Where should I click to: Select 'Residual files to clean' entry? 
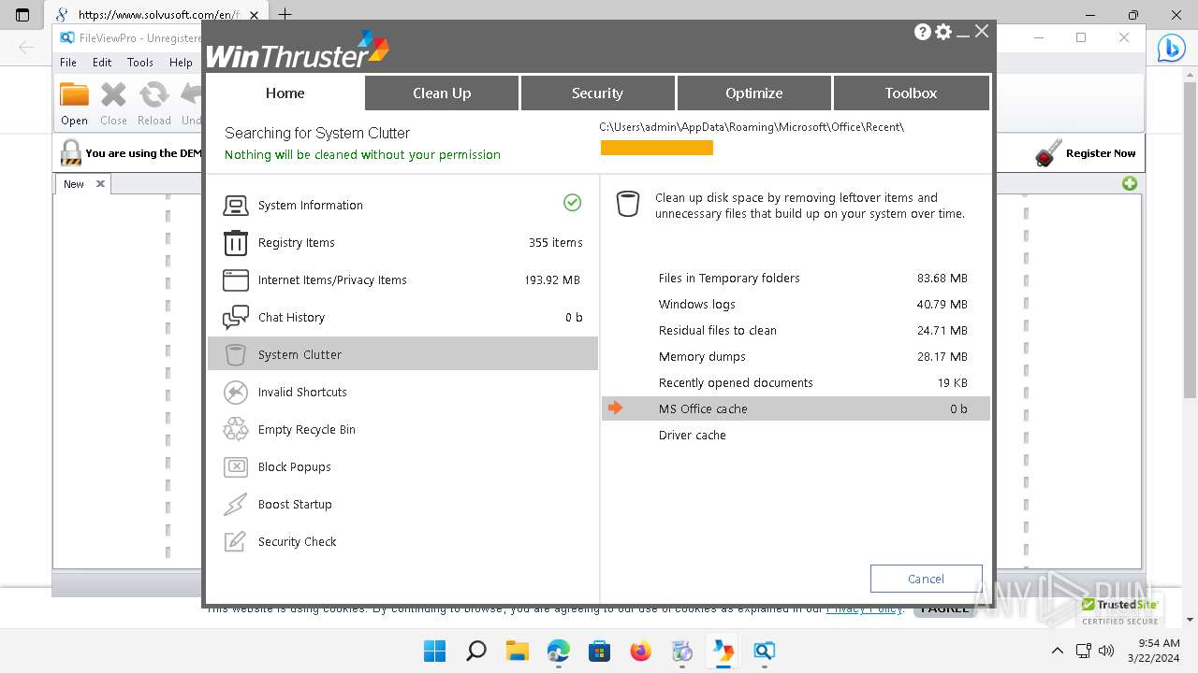pos(796,330)
